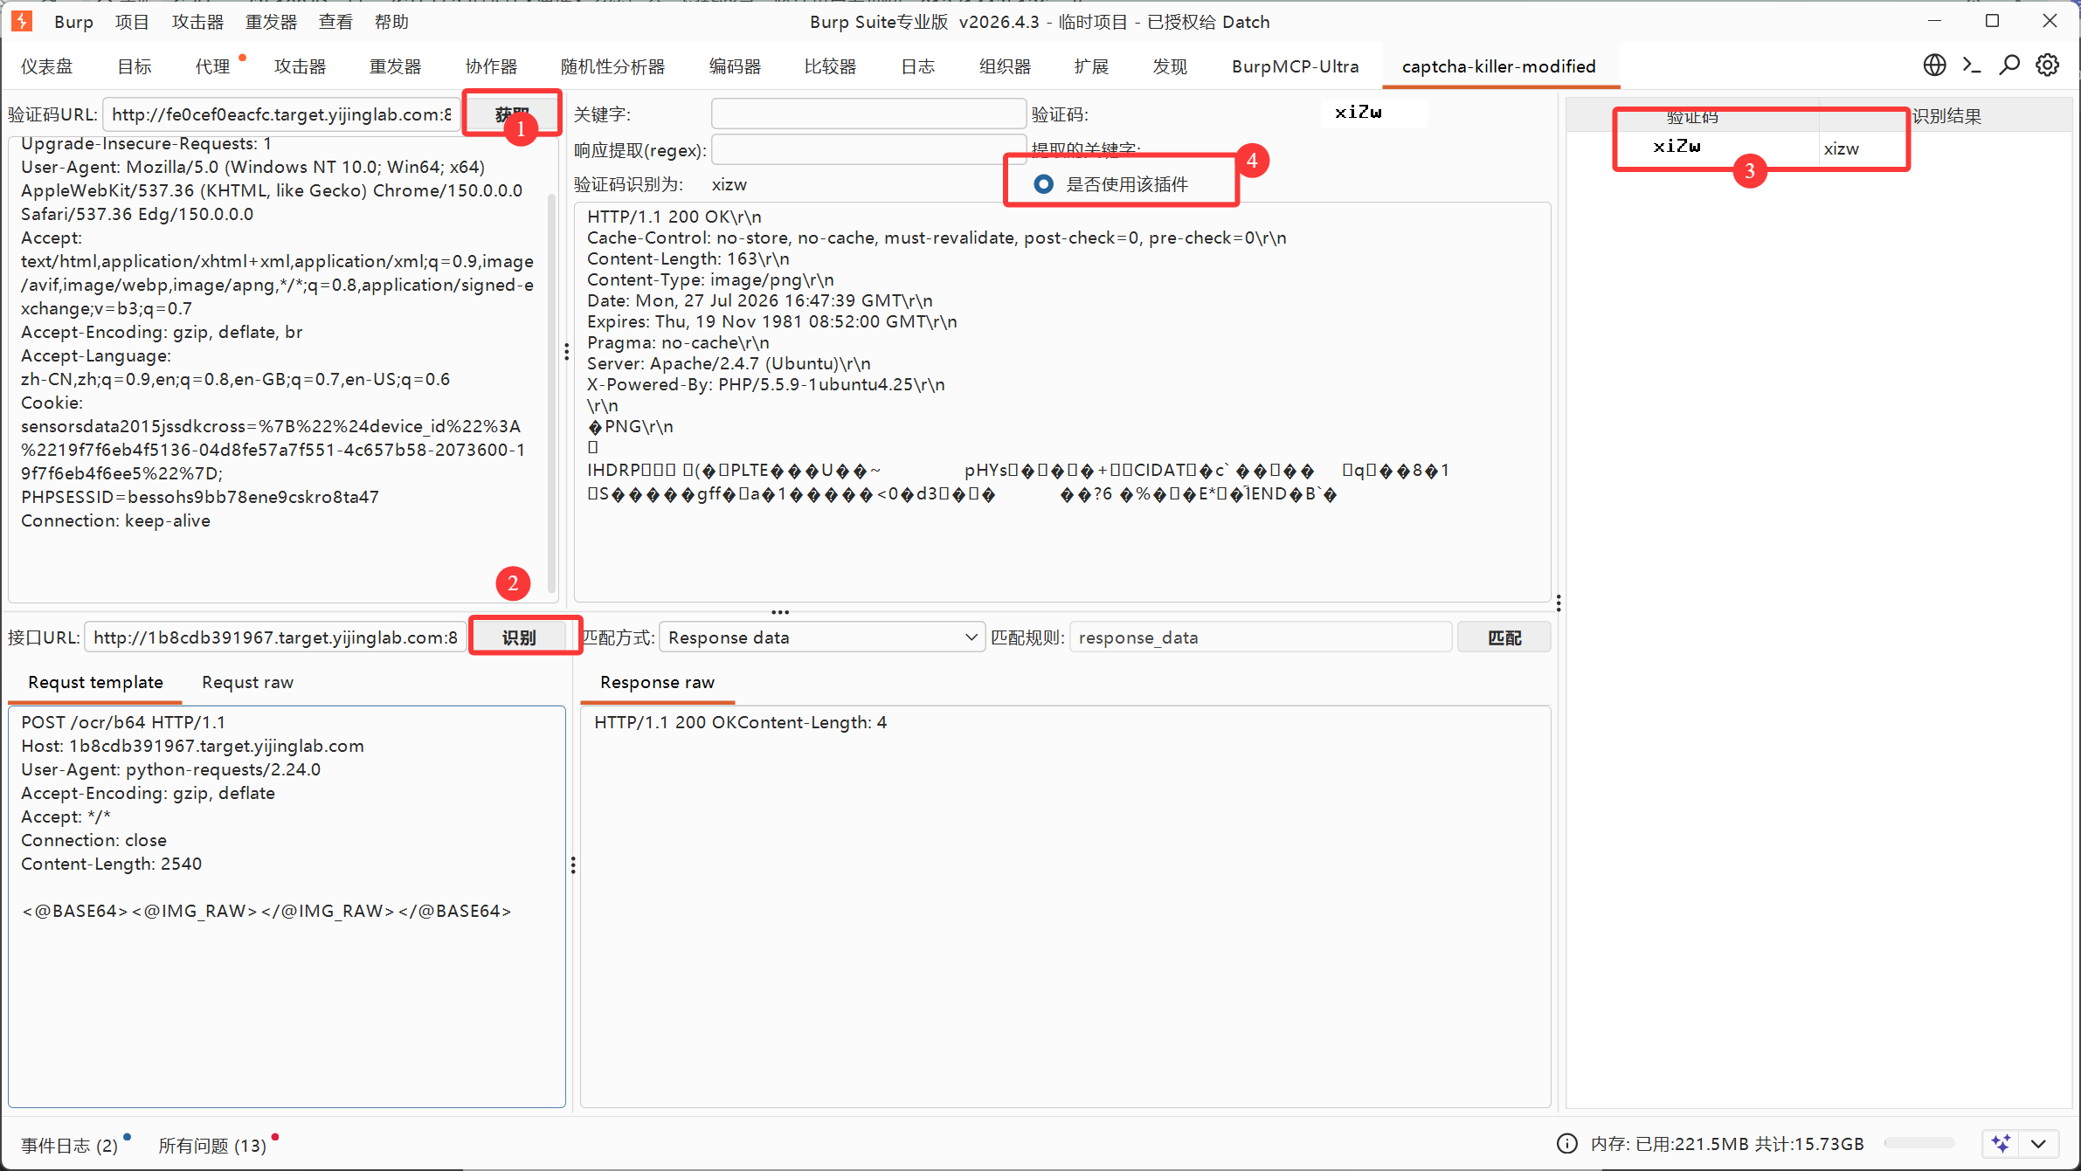Switch to the 重发器 main tab
The image size is (2081, 1171).
(x=395, y=66)
